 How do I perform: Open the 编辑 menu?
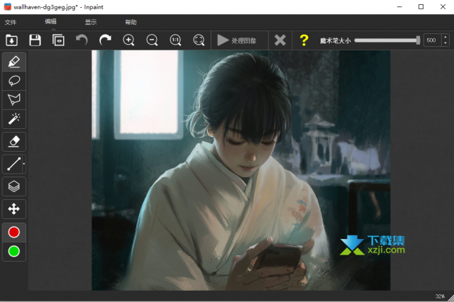point(50,21)
